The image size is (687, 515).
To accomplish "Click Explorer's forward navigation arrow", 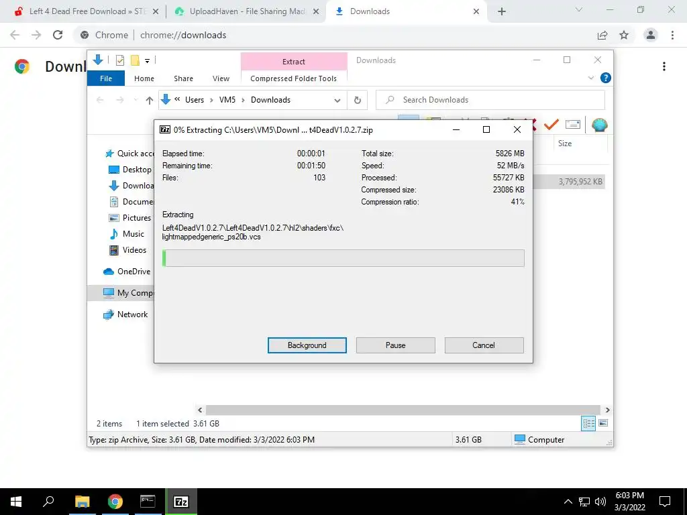I will pos(119,101).
